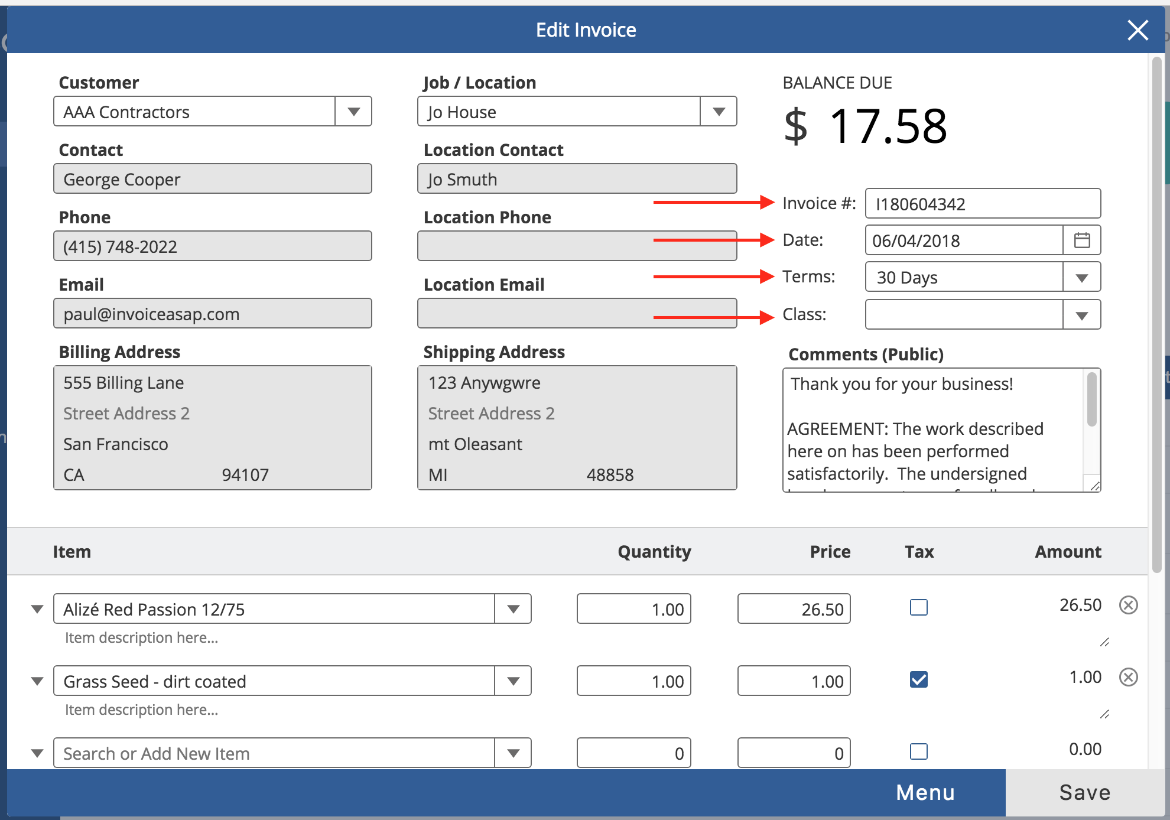This screenshot has width=1170, height=820.
Task: Click the Invoice number field
Action: tap(982, 203)
